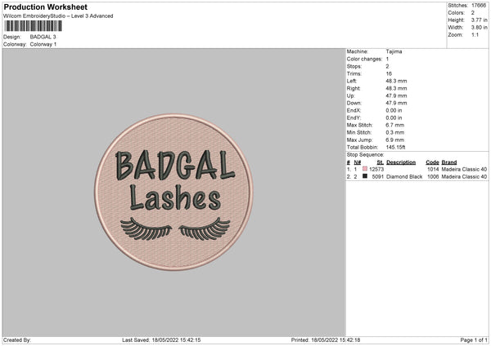Click the 'Down:' measurement label
The width and height of the screenshot is (491, 346).
point(354,103)
